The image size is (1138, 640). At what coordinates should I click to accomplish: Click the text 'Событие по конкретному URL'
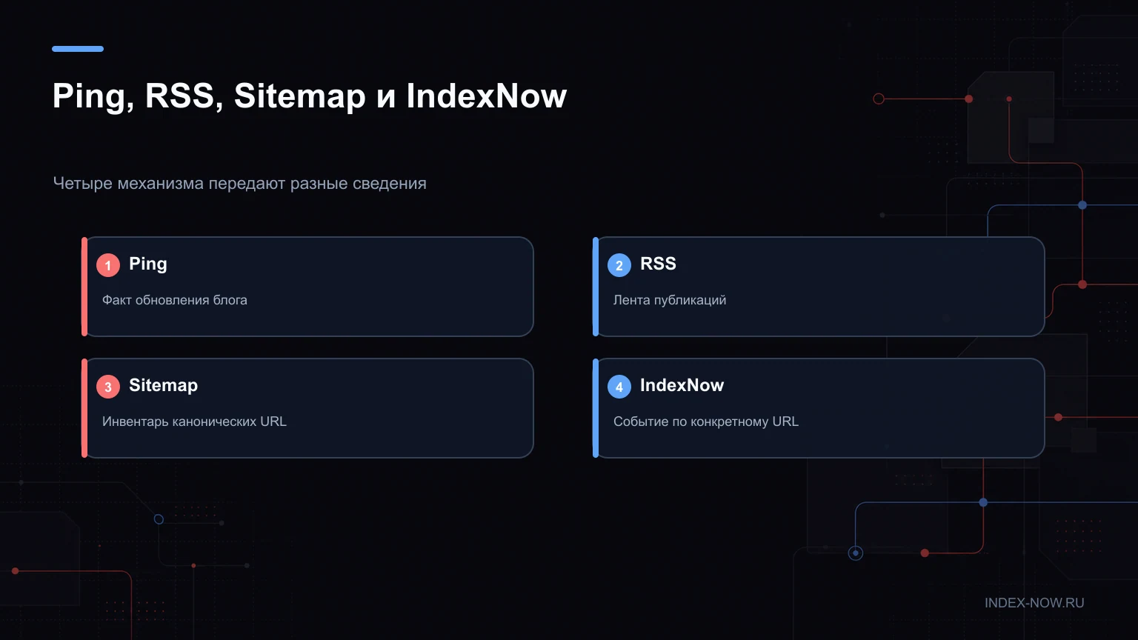706,421
